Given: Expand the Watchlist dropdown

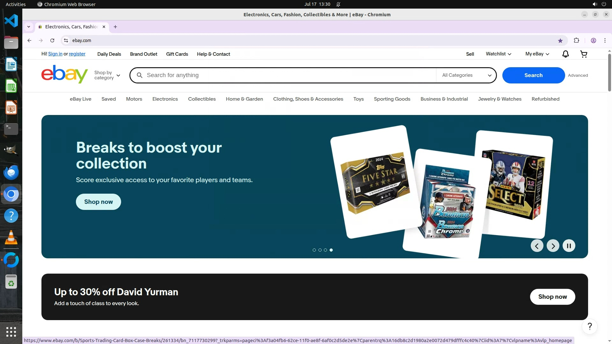Looking at the screenshot, I should (x=499, y=54).
